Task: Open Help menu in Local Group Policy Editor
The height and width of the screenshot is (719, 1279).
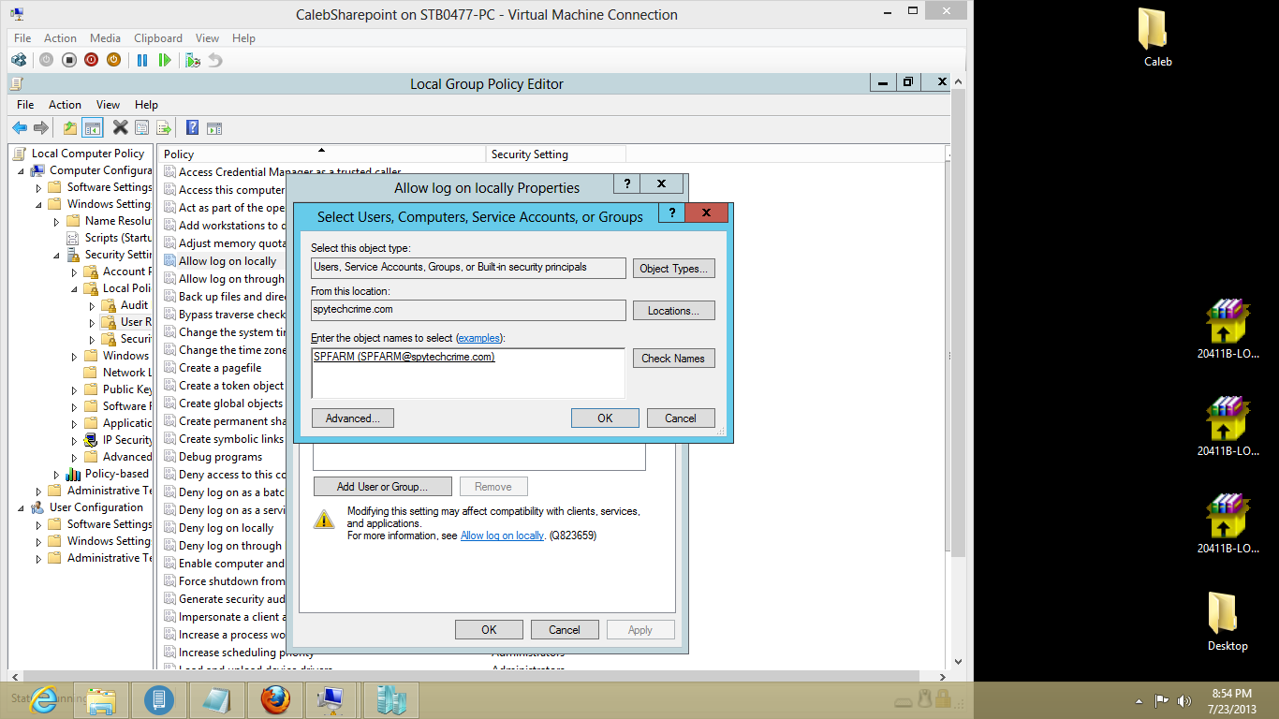Action: coord(146,105)
